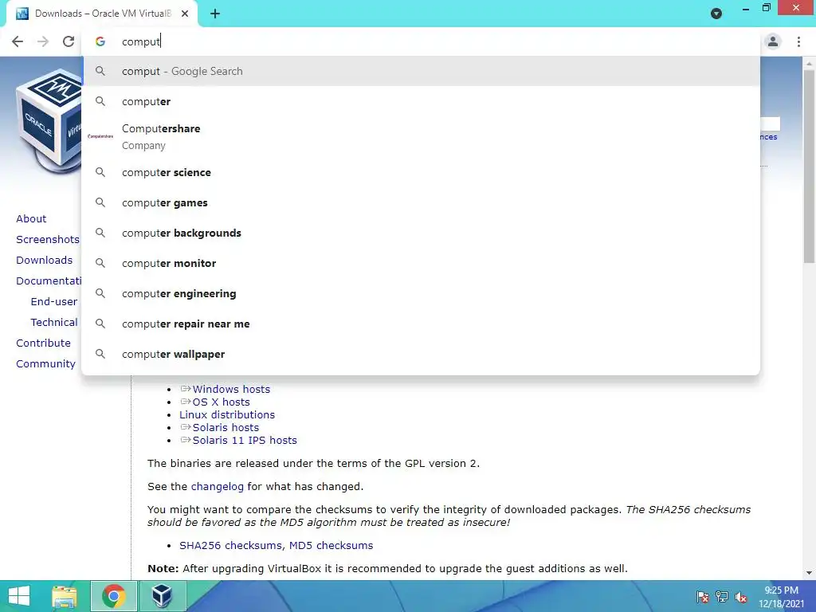The width and height of the screenshot is (816, 612).
Task: Open the Documentation sidebar link
Action: click(49, 281)
